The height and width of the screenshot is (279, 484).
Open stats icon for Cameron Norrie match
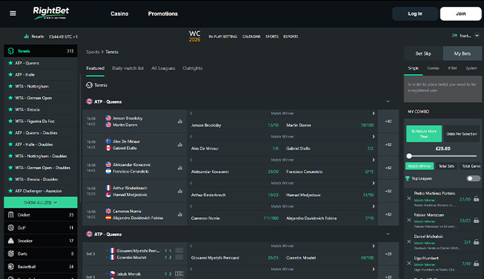(x=180, y=214)
